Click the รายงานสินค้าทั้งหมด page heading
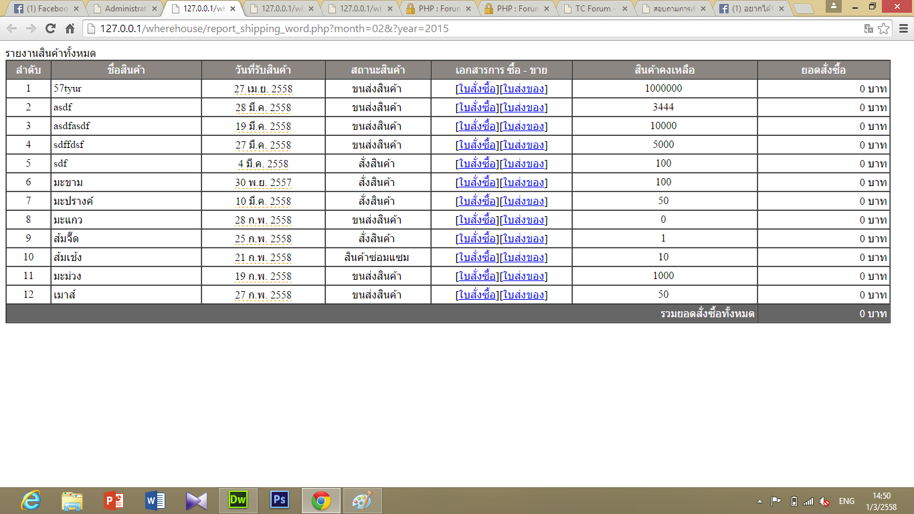The height and width of the screenshot is (514, 914). click(51, 53)
